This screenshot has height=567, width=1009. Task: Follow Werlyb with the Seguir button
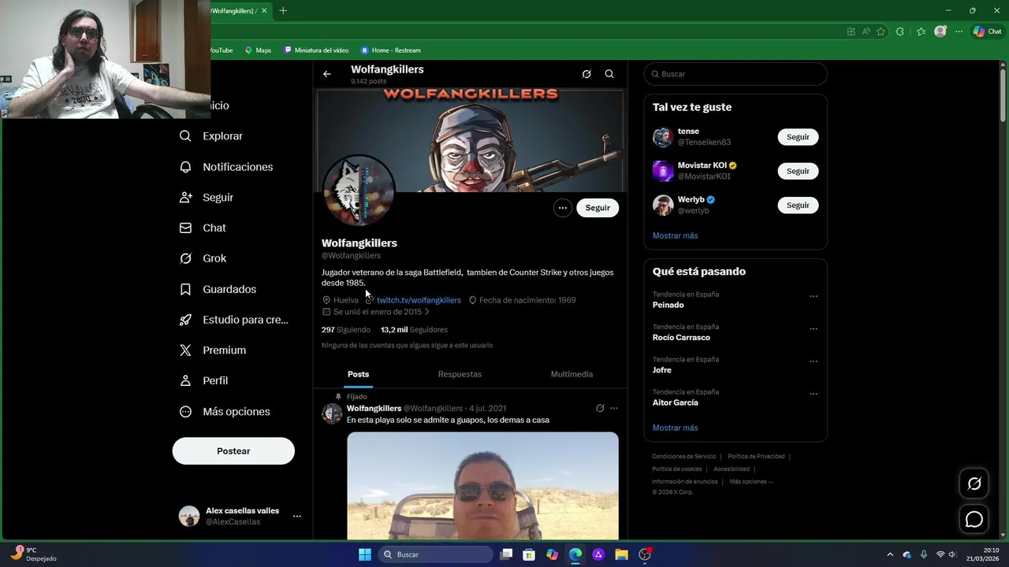tap(798, 206)
